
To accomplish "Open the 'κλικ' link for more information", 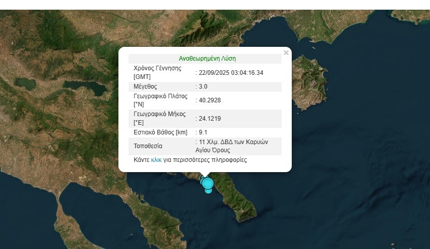I will click(156, 160).
